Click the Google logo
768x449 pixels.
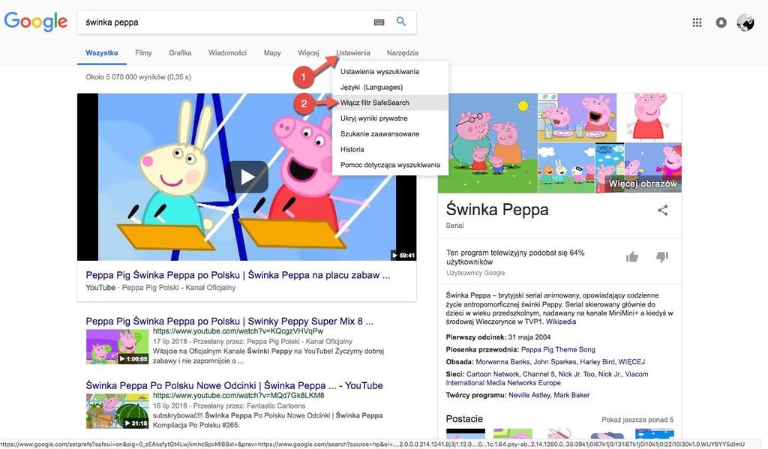click(x=36, y=22)
